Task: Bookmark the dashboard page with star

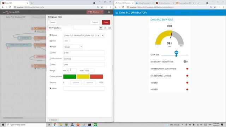Action: click(215, 7)
